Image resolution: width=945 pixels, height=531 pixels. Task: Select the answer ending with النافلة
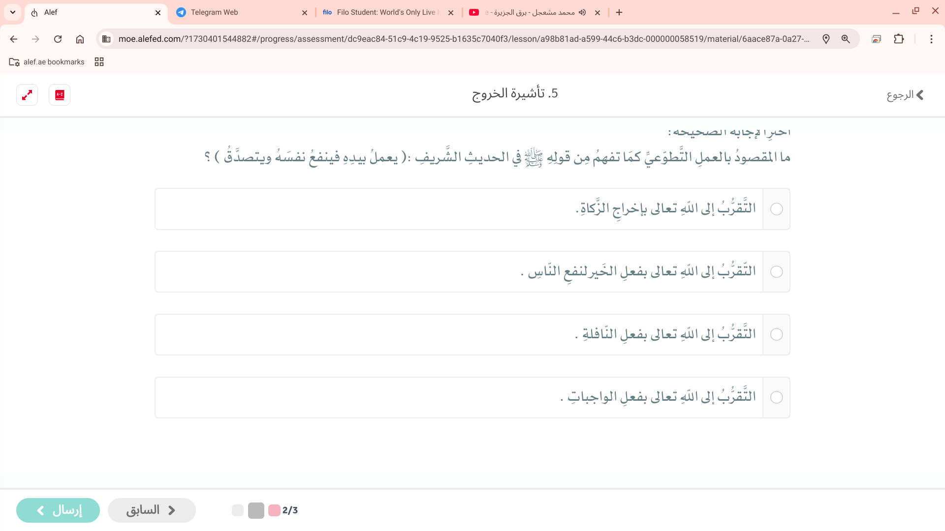[776, 335]
